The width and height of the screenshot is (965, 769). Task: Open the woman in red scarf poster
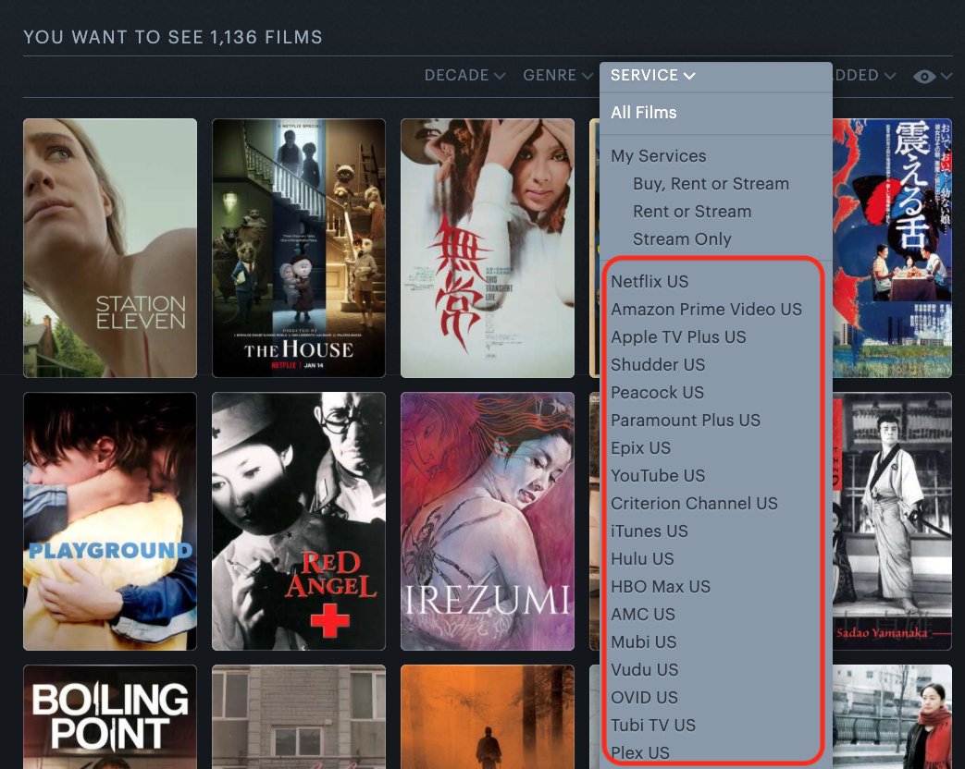[893, 716]
